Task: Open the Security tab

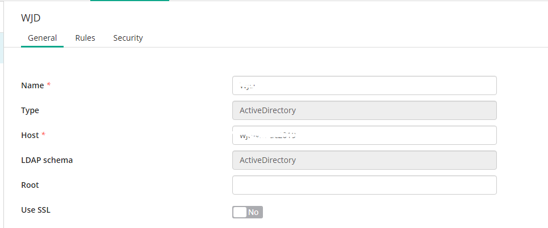Action: tap(128, 38)
